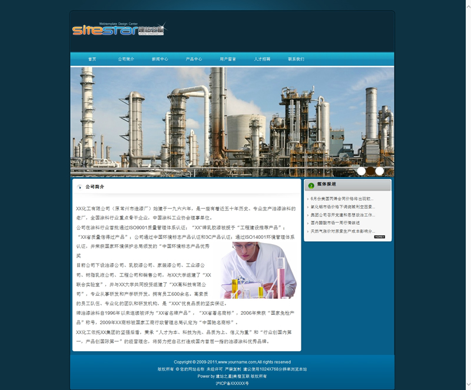Select 人才招聘 from the navigation bar

tap(262, 59)
